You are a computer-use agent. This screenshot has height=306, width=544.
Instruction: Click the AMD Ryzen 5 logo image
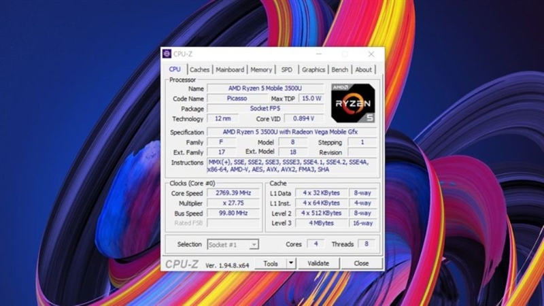[353, 103]
